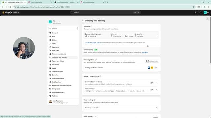Viewport: 211px width, 118px height.
Task: Expand Shop Promise row chevron
Action: click(x=156, y=90)
